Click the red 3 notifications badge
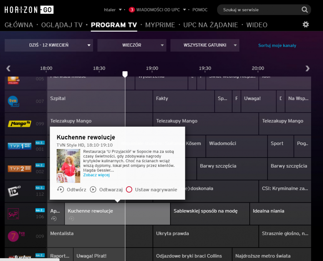323x261 pixels. tap(132, 10)
